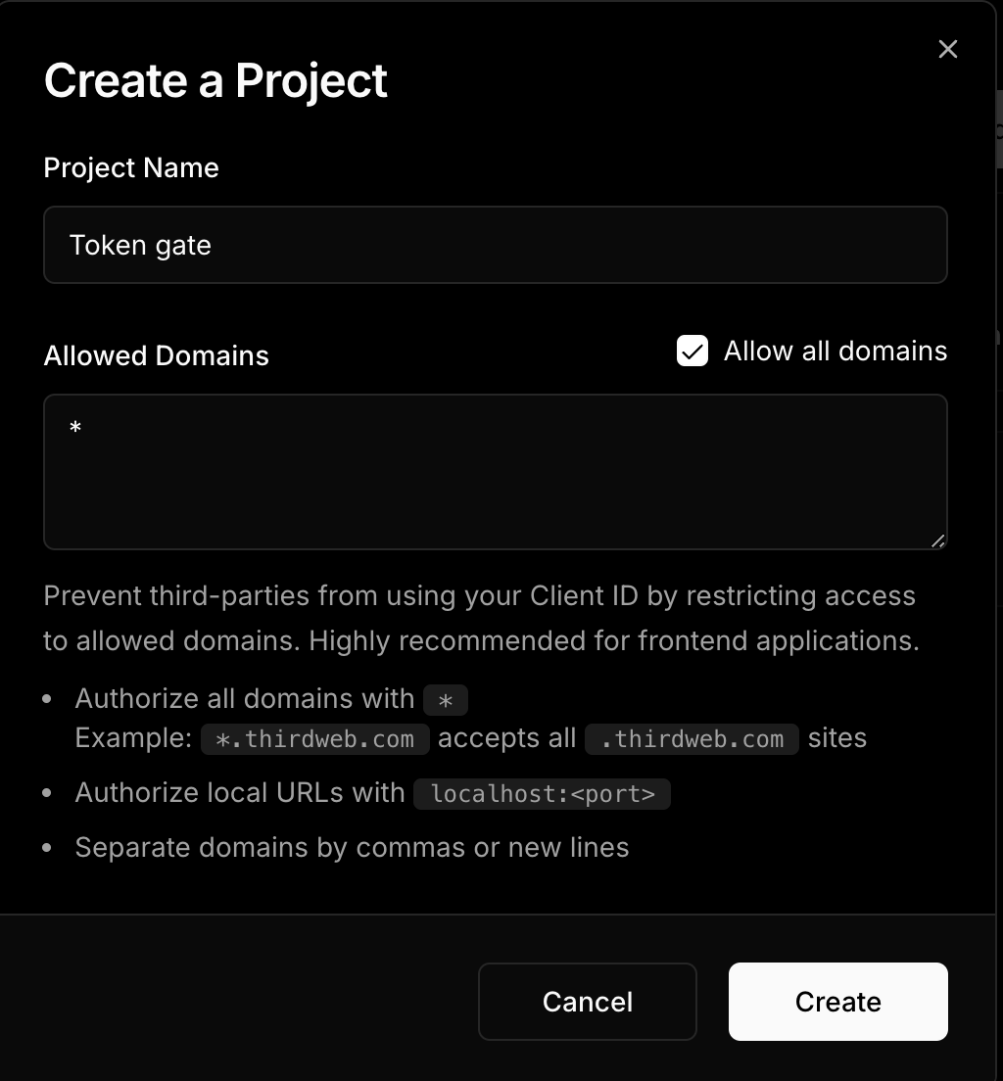Image resolution: width=1003 pixels, height=1081 pixels.
Task: Click the Create a Project dialog title
Action: click(215, 80)
